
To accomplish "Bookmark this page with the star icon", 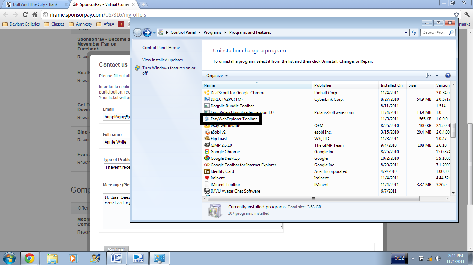I will point(457,15).
